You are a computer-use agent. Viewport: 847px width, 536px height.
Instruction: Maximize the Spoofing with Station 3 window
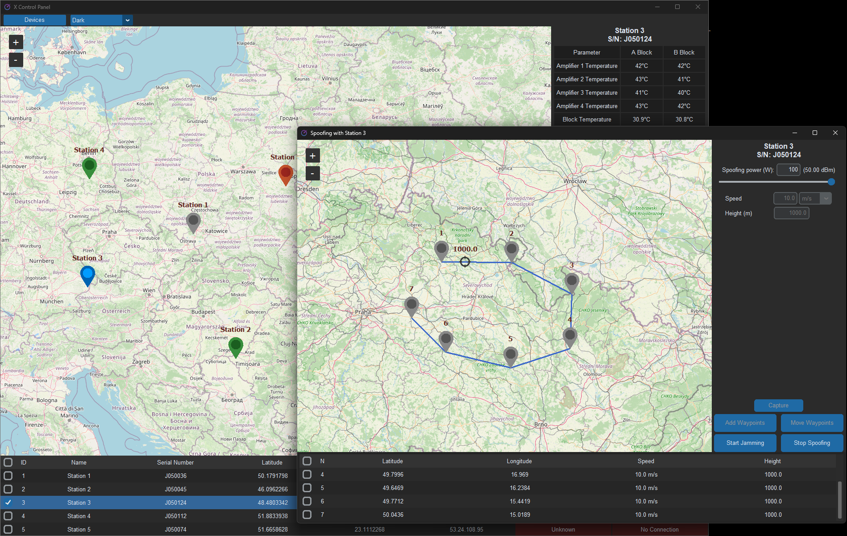(x=815, y=133)
